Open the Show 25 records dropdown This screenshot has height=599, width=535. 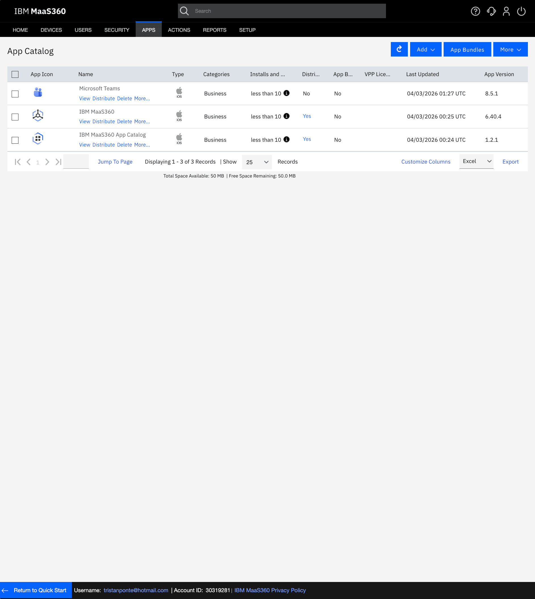click(257, 162)
